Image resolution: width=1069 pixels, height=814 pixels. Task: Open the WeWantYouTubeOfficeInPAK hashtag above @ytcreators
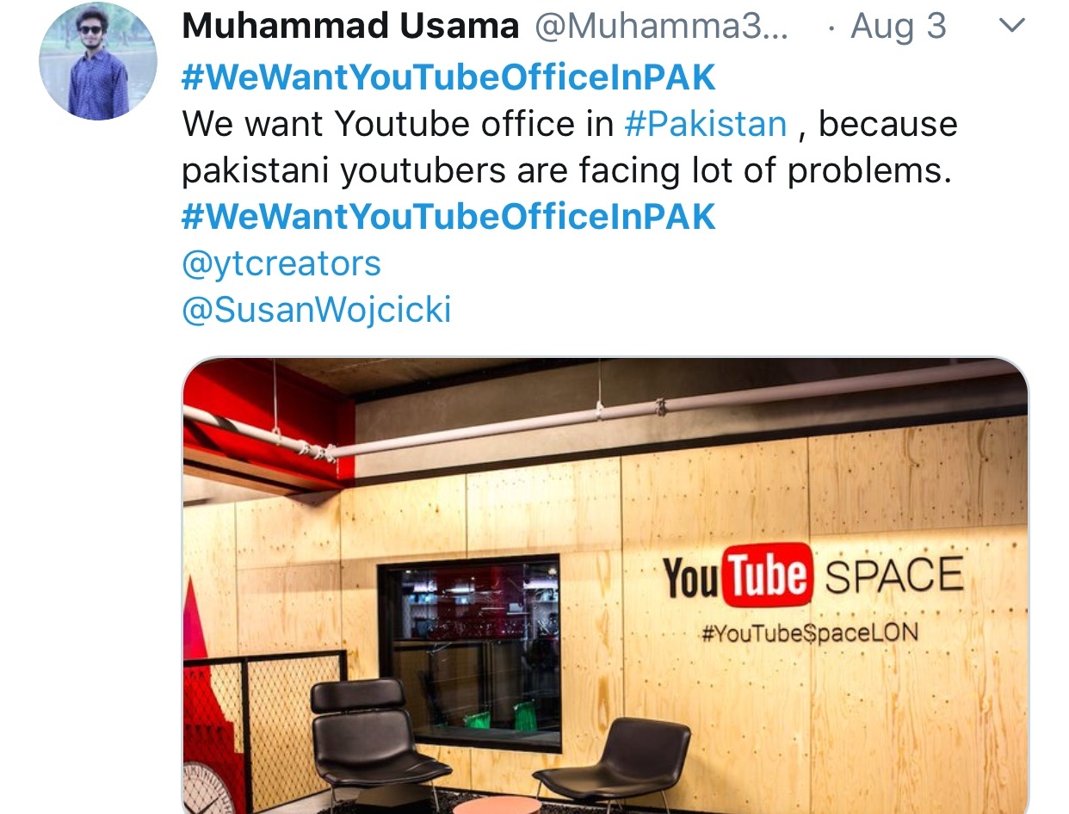pyautogui.click(x=448, y=217)
